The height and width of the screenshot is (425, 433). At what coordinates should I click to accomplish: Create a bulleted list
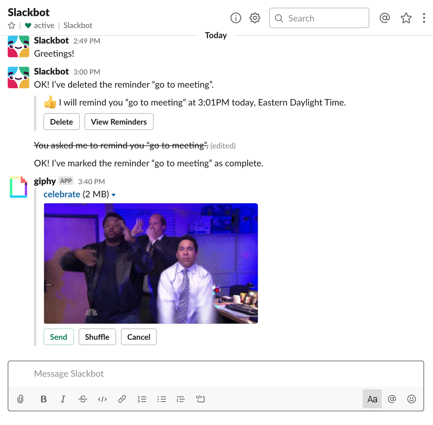(161, 399)
